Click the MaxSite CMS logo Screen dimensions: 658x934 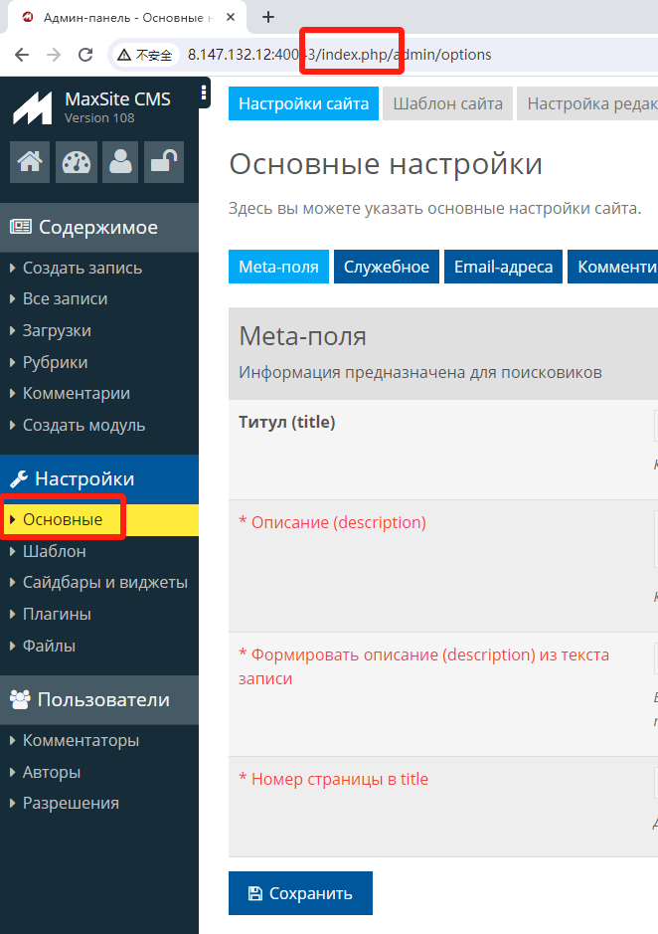point(33,107)
